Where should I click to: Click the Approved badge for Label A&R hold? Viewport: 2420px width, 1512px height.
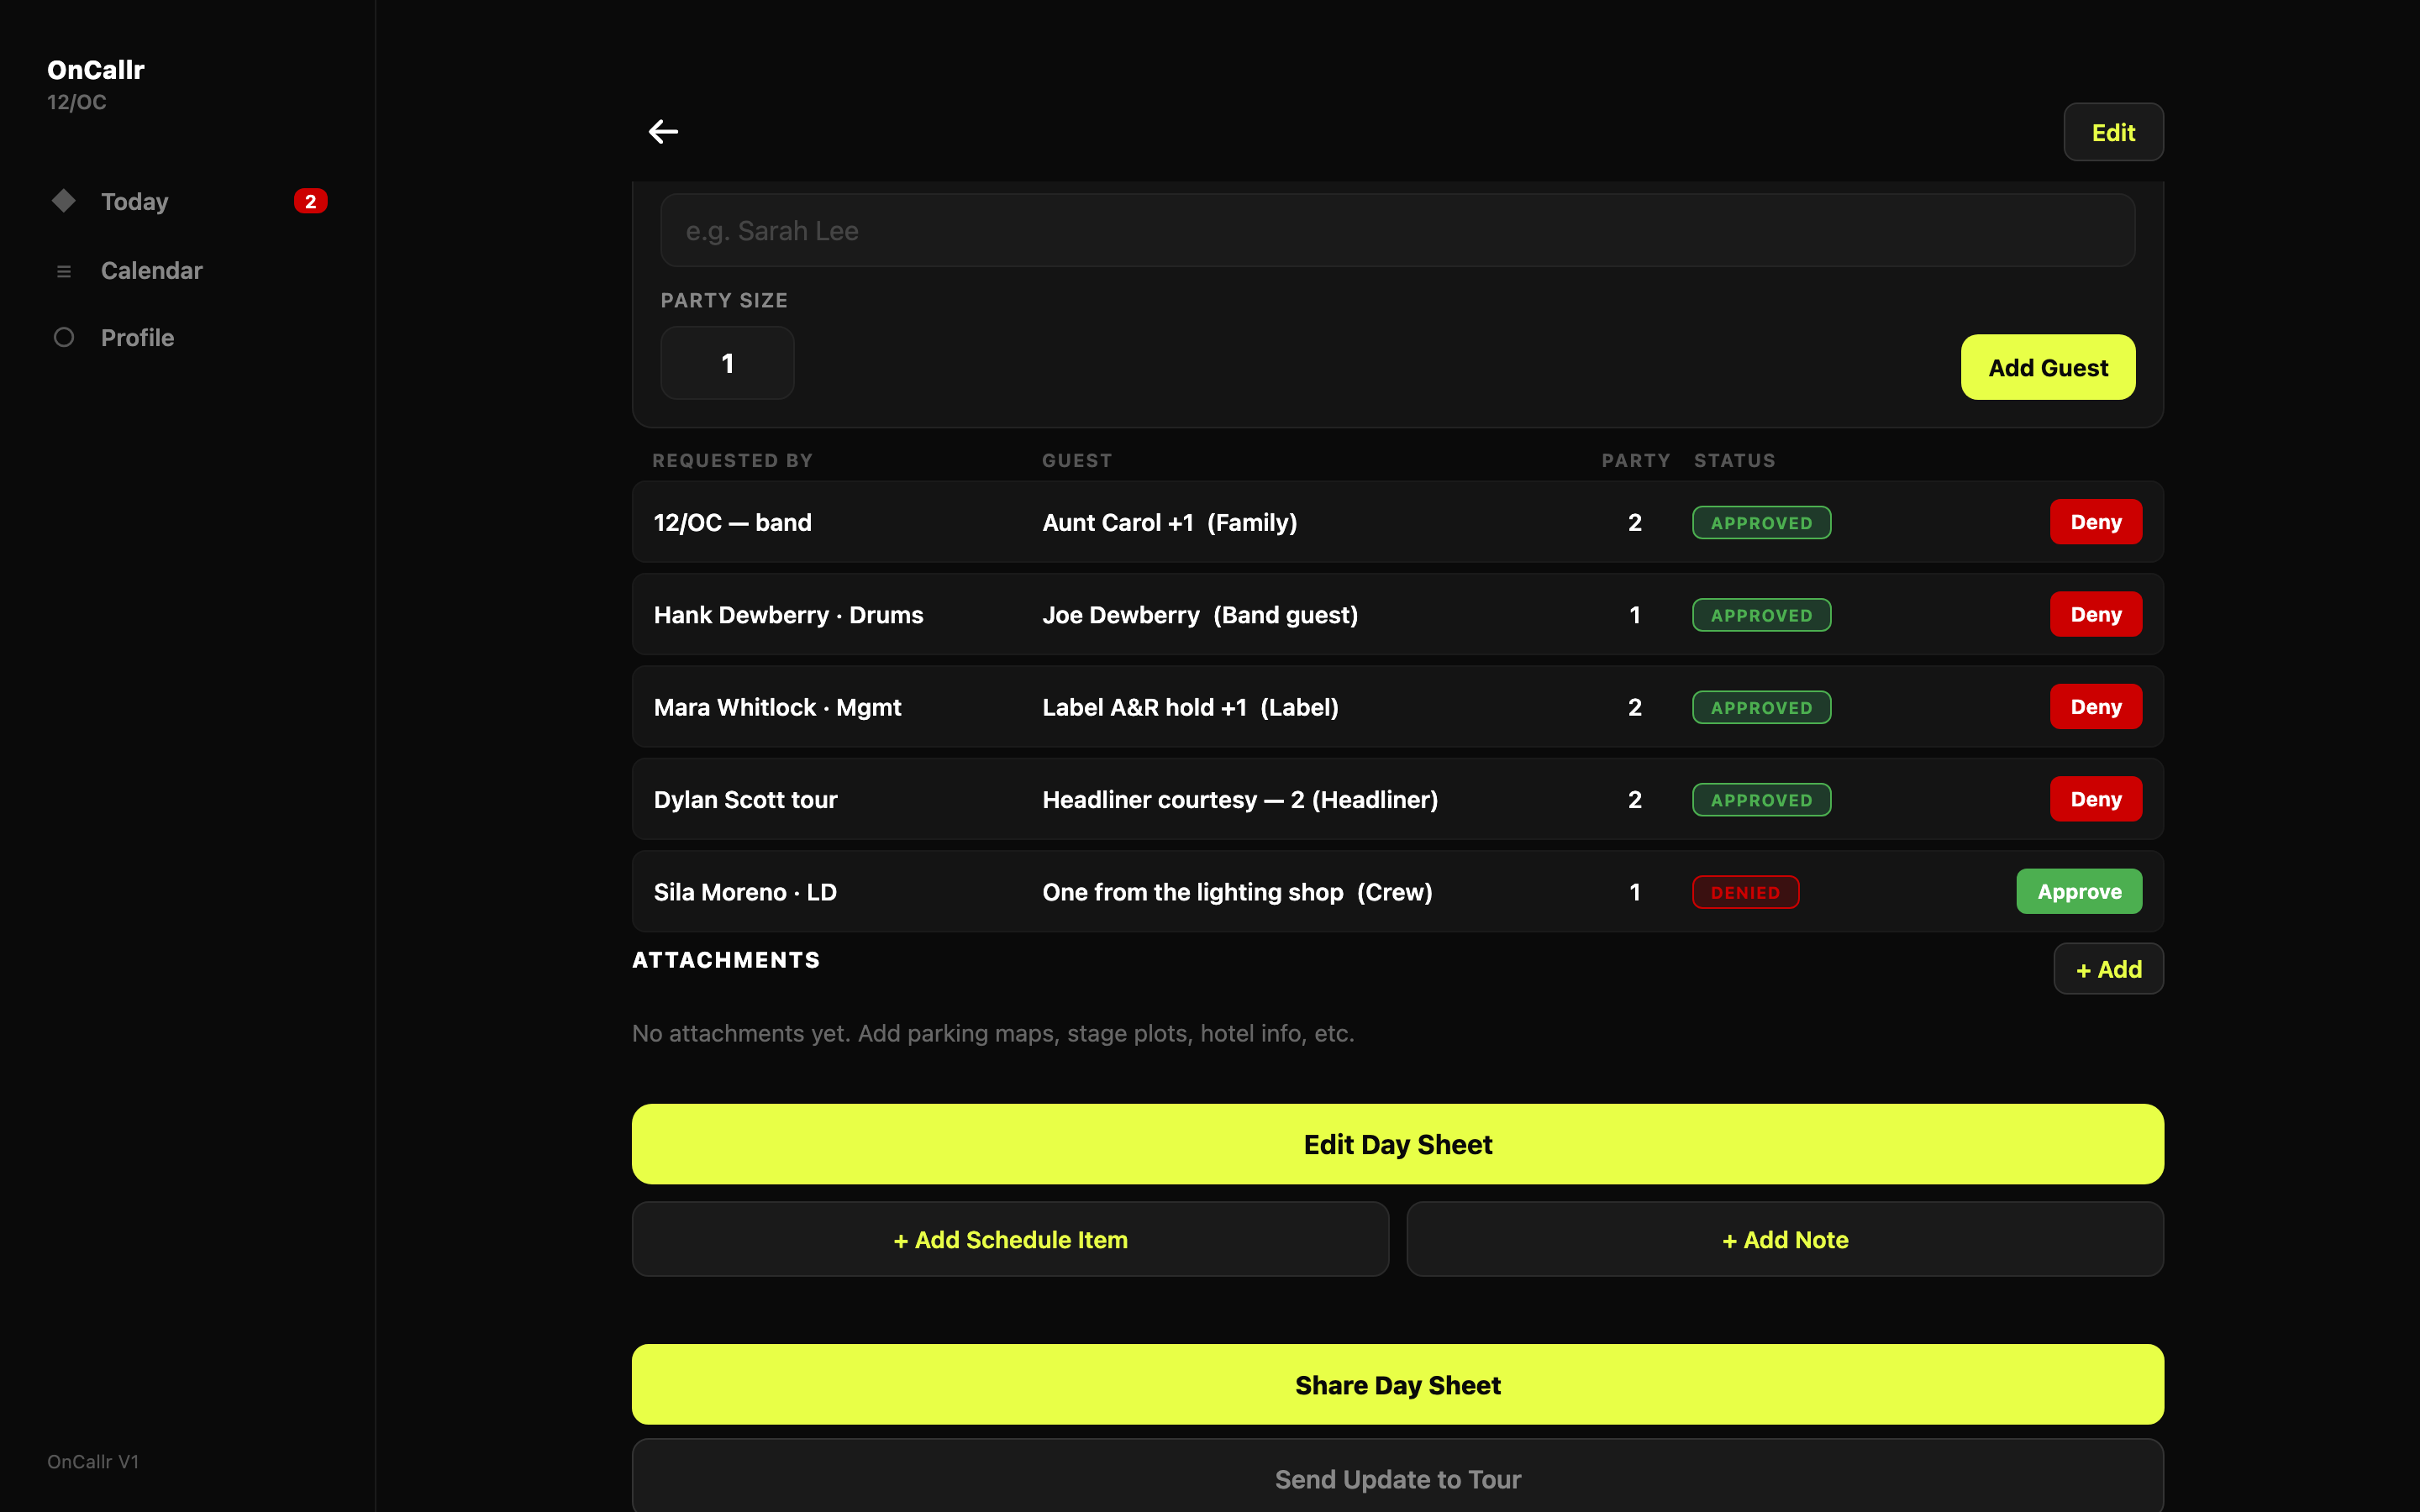click(1761, 707)
